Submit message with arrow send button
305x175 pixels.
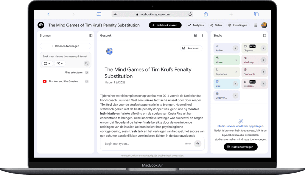pos(198,144)
